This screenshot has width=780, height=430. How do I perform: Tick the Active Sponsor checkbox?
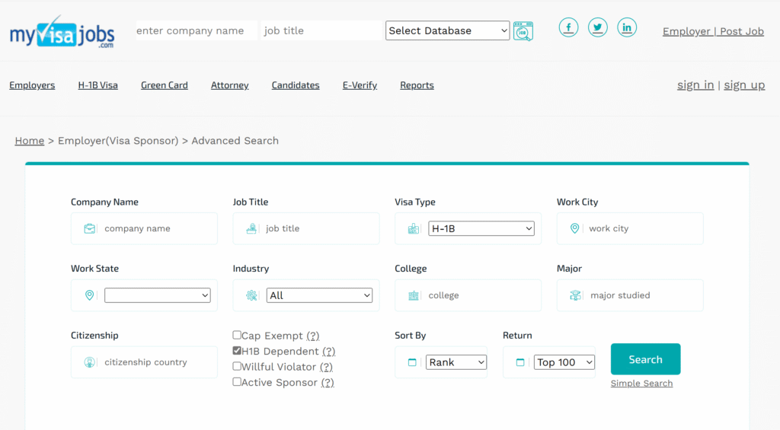click(x=237, y=382)
